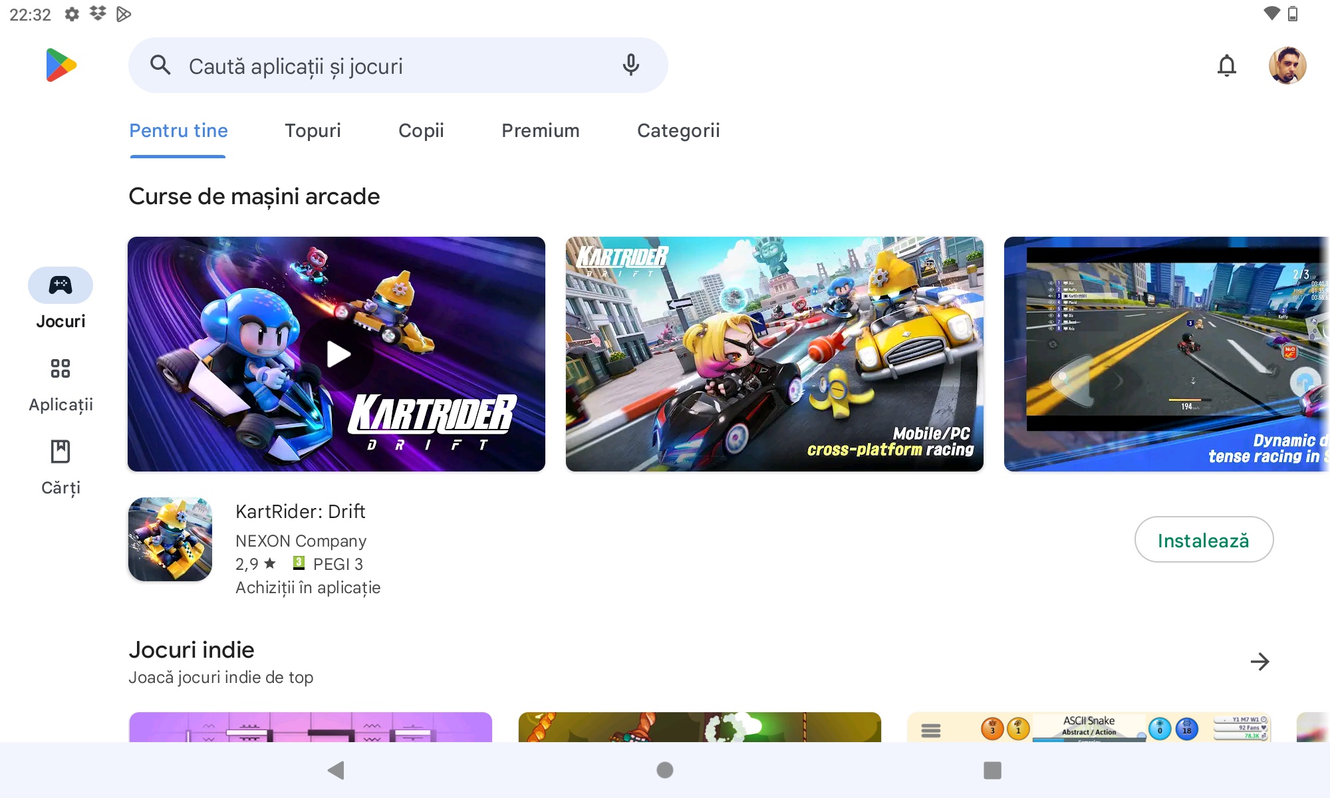Switch to the Premium tab
The height and width of the screenshot is (798, 1330).
541,130
